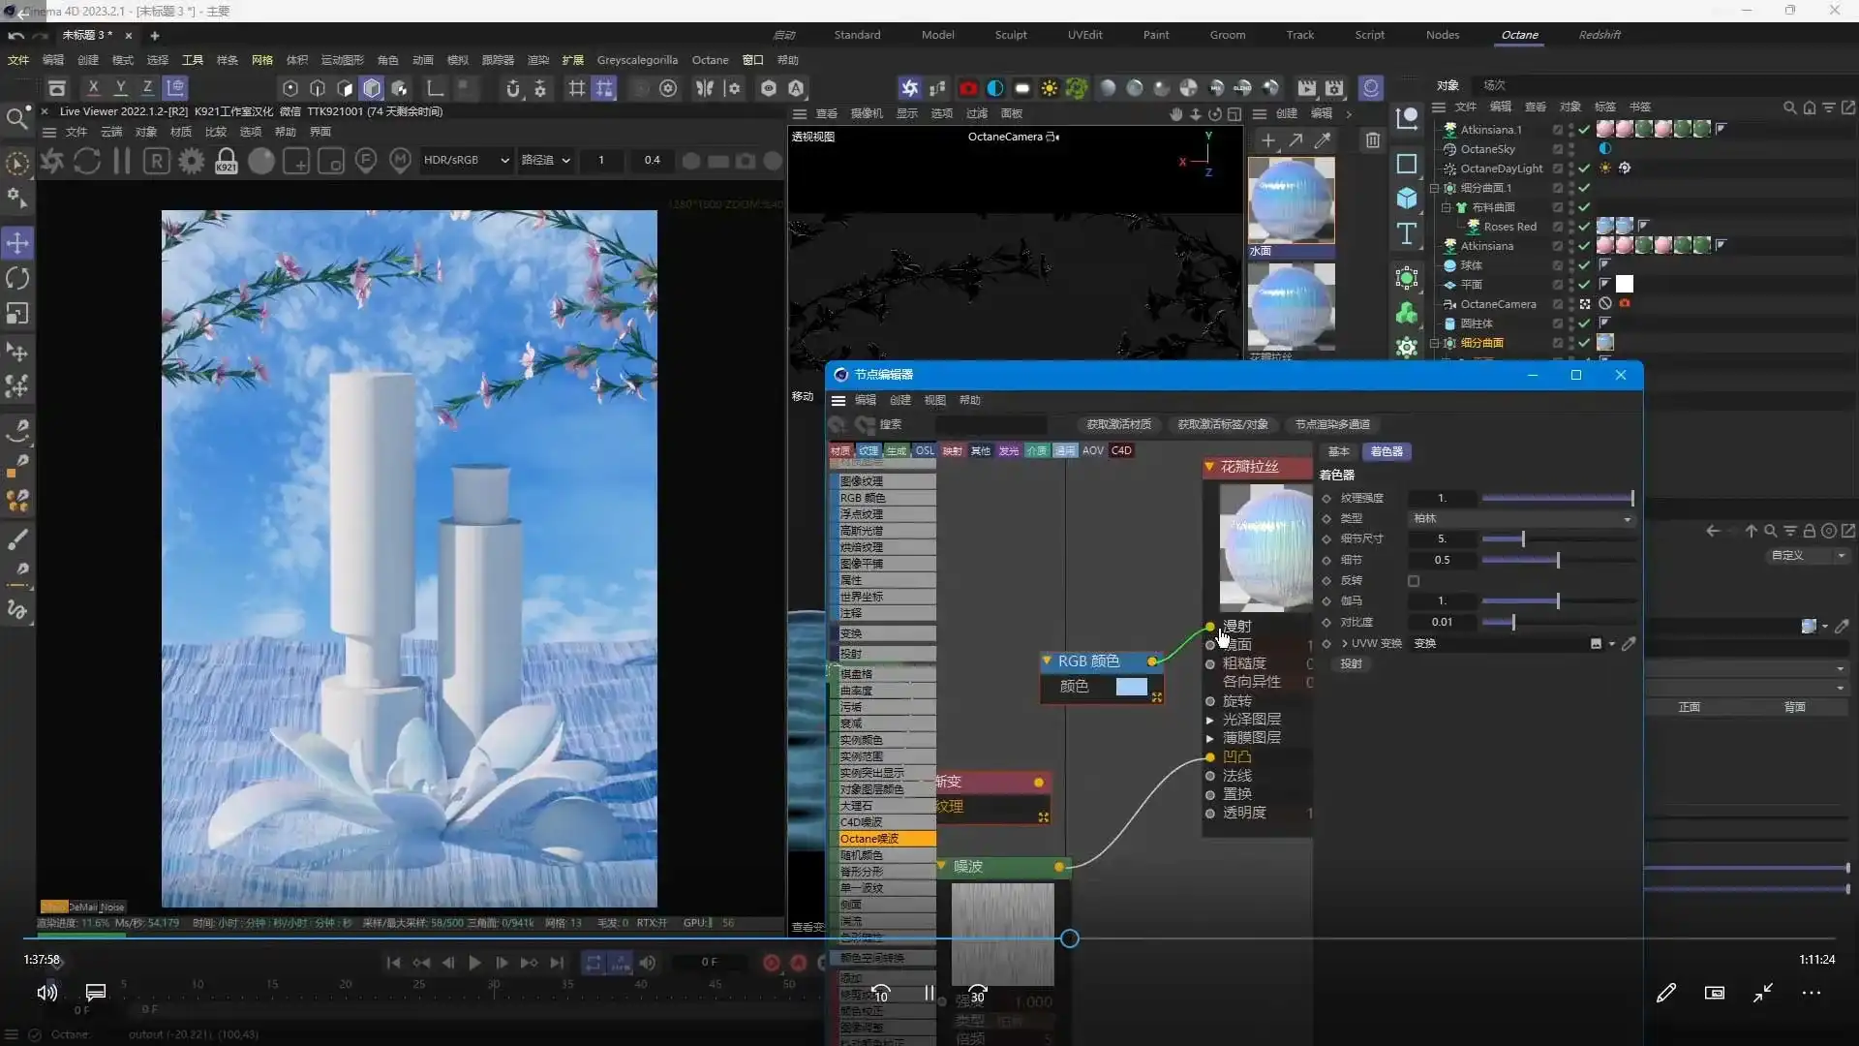
Task: Click the 水面 material preview thumbnail
Action: (1292, 200)
